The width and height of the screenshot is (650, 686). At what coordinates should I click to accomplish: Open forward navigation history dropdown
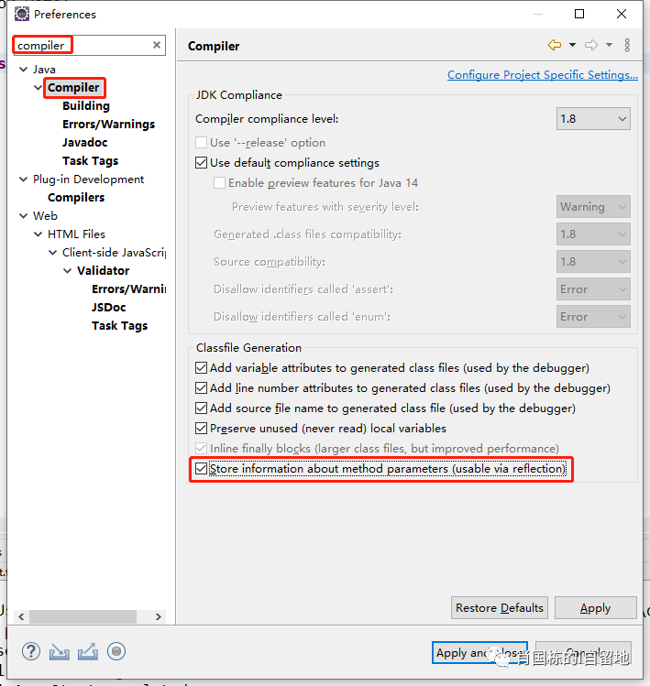click(x=610, y=45)
